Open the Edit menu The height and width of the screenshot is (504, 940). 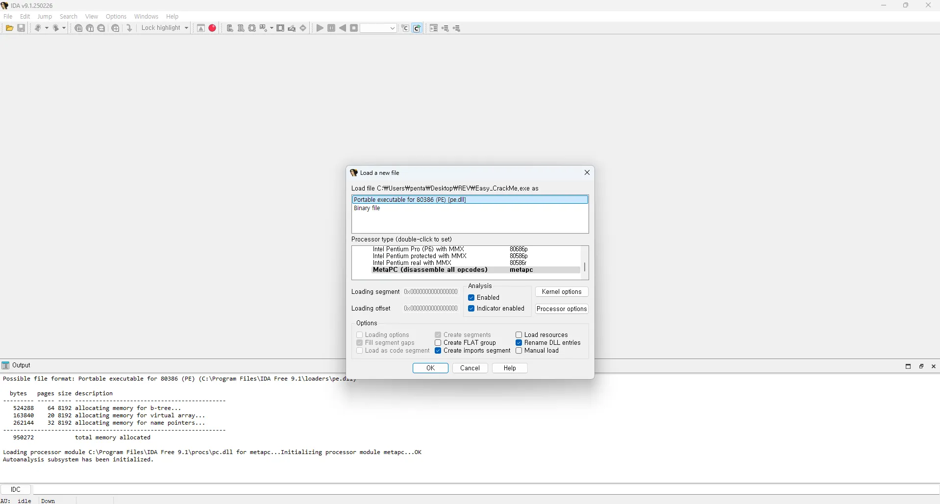pos(25,17)
